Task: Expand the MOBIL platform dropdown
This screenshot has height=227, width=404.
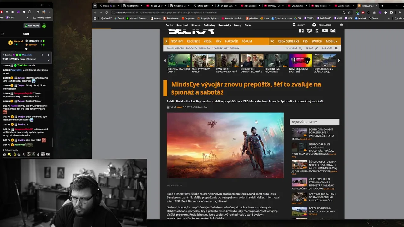Action: click(332, 41)
